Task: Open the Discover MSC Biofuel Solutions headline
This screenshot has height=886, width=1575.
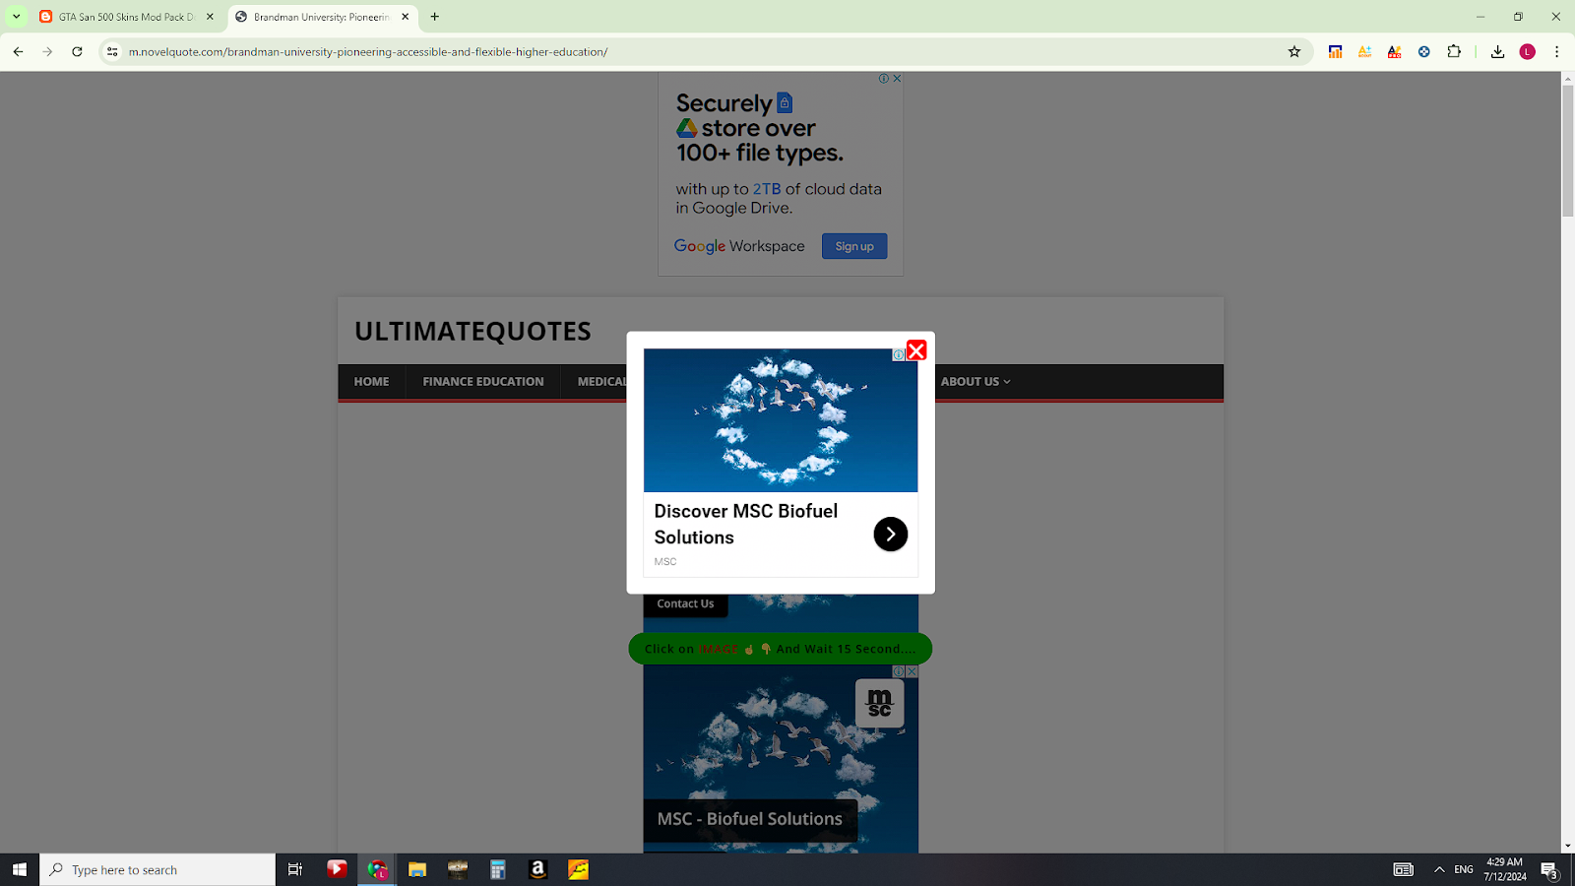Action: [746, 524]
